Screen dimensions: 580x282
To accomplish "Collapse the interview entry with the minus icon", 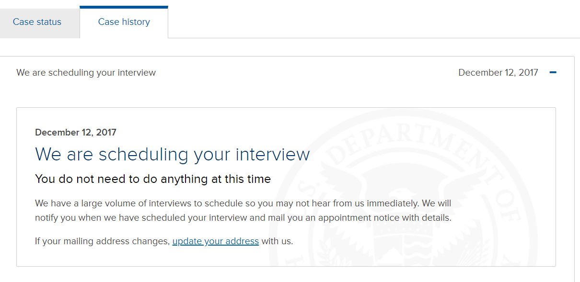I will tap(553, 73).
